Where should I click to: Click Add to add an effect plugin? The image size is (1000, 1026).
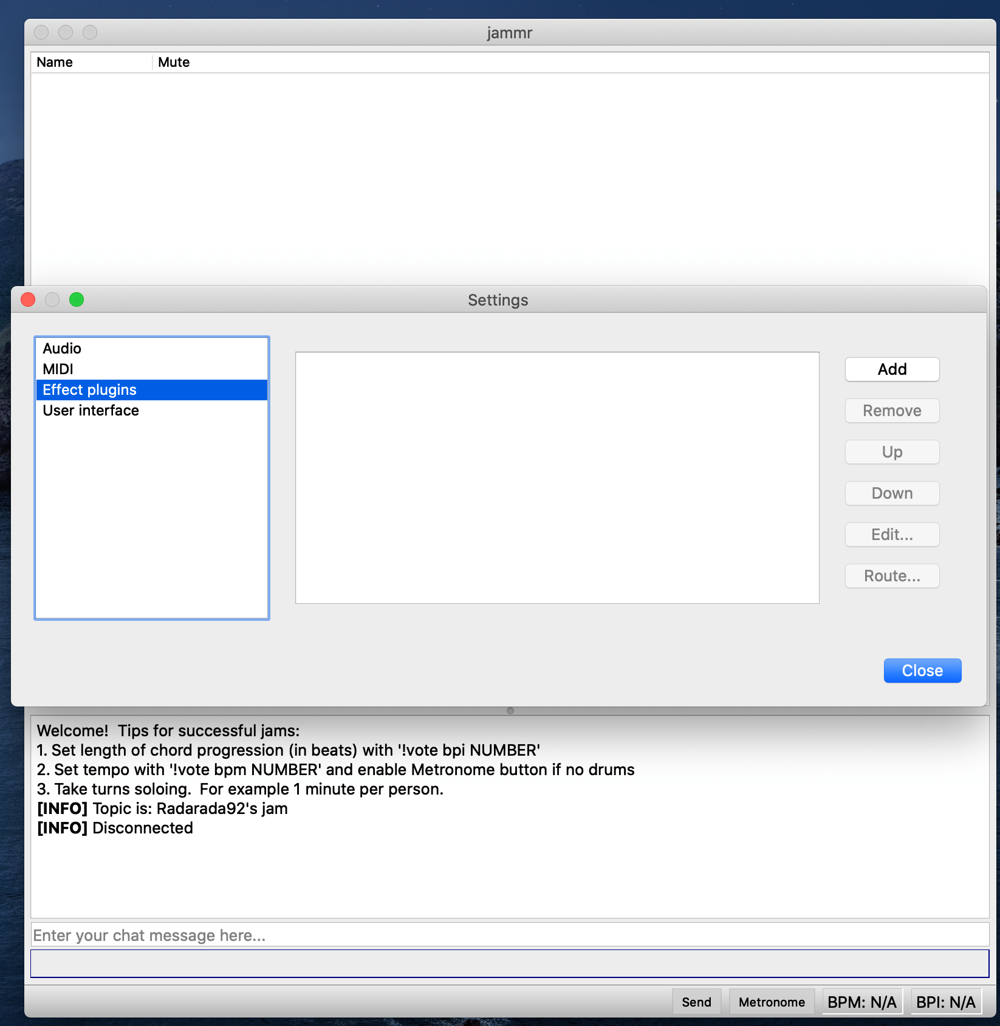pos(891,369)
